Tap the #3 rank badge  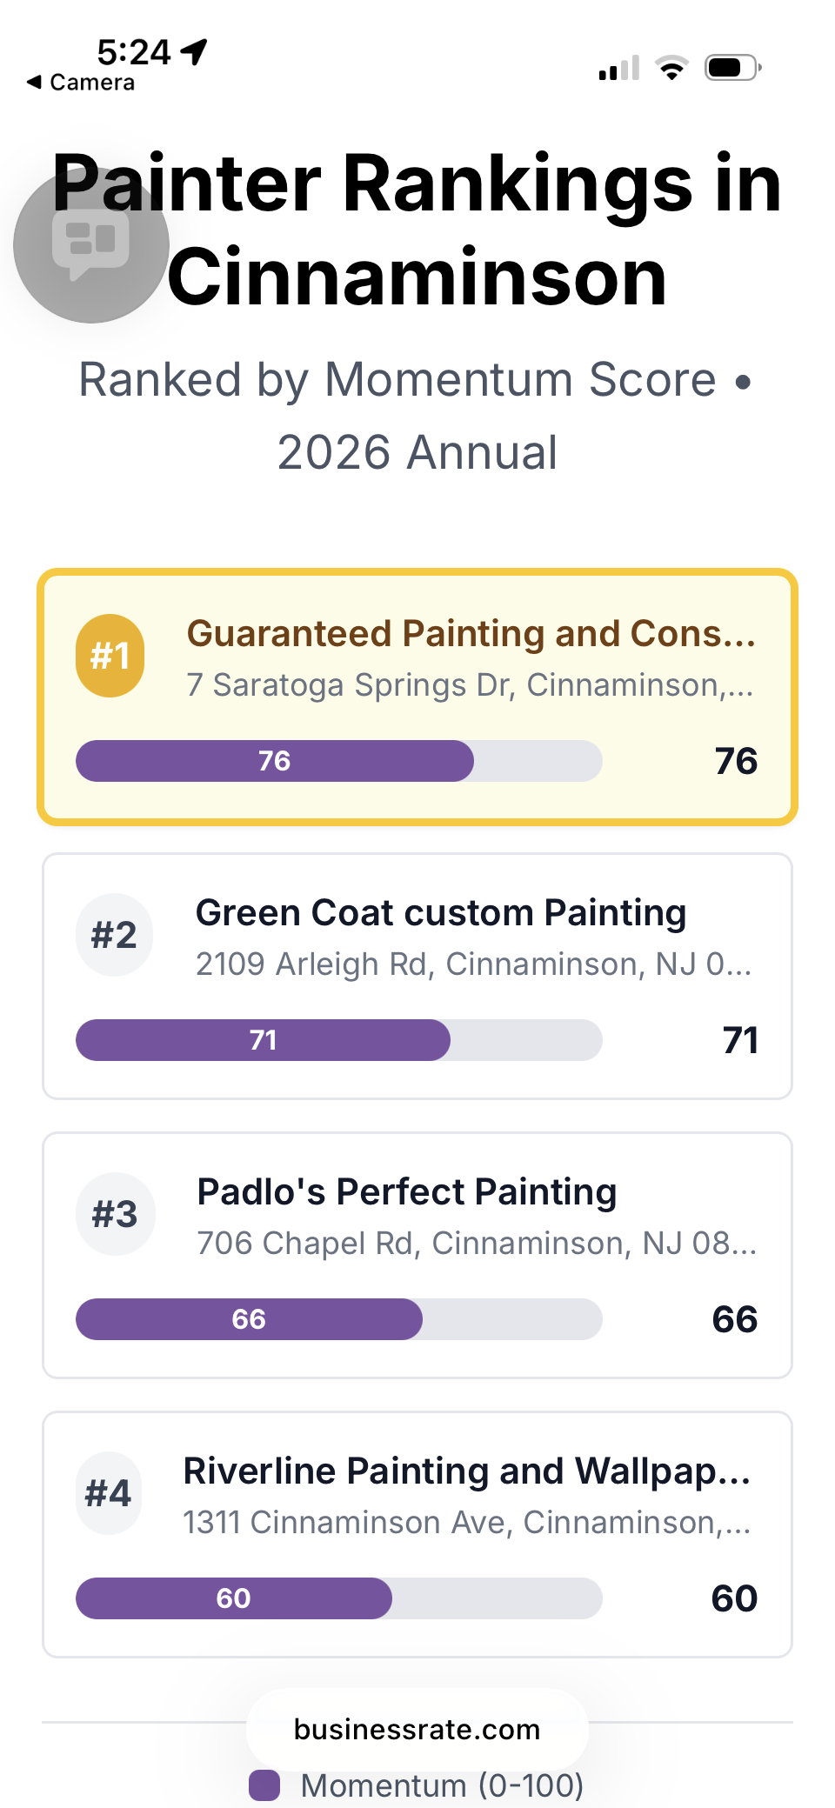pyautogui.click(x=115, y=1214)
